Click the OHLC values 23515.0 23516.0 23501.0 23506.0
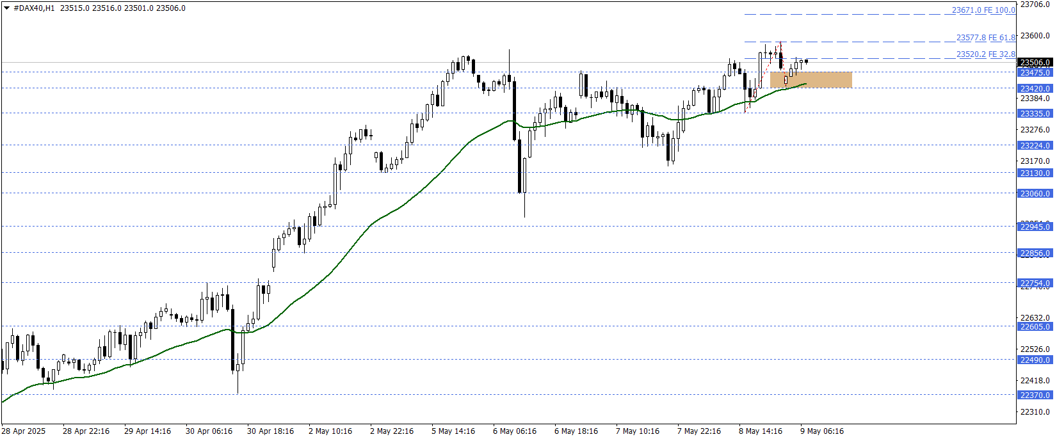Viewport: 1057px width, 439px height. [x=123, y=8]
